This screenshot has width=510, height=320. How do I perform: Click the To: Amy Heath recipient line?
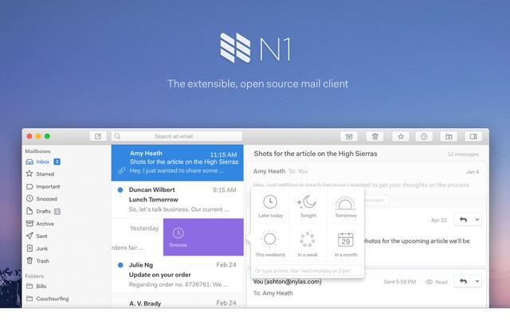tap(273, 293)
